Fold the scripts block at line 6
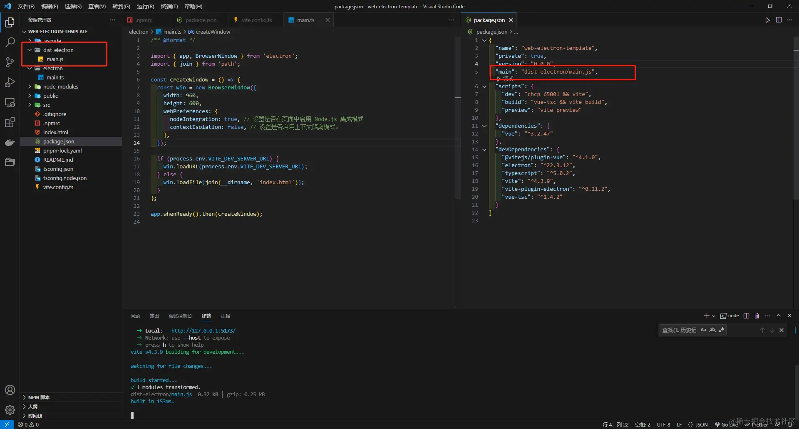Viewport: 799px width, 429px height. coord(484,86)
